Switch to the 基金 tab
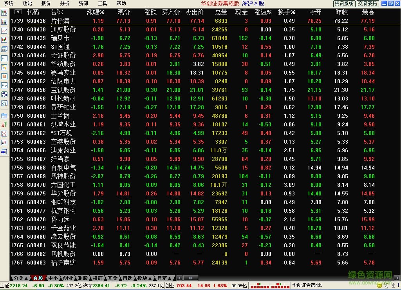 coord(113,277)
